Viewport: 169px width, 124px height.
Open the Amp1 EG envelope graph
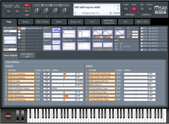[84, 34]
